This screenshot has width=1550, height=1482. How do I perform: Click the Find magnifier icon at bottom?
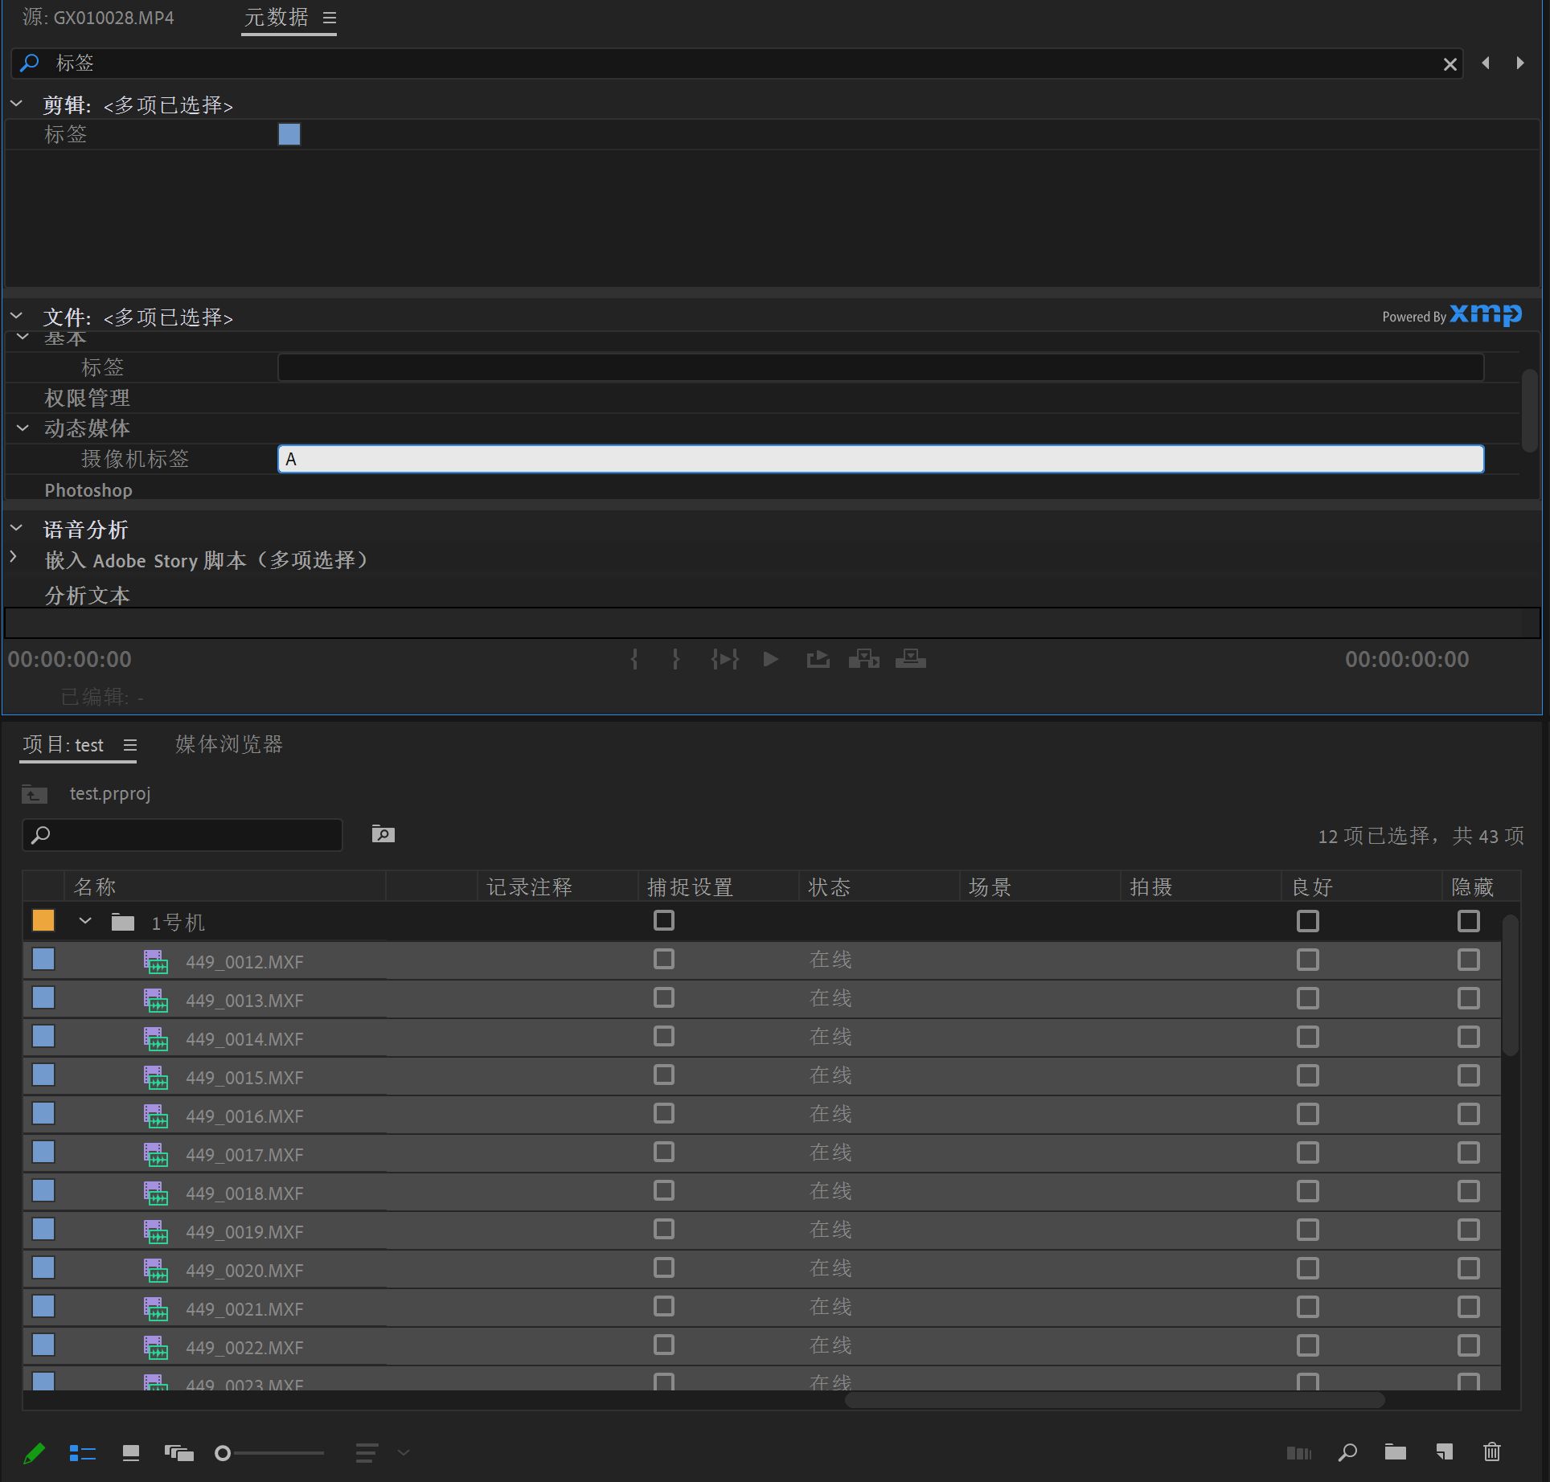point(1347,1453)
